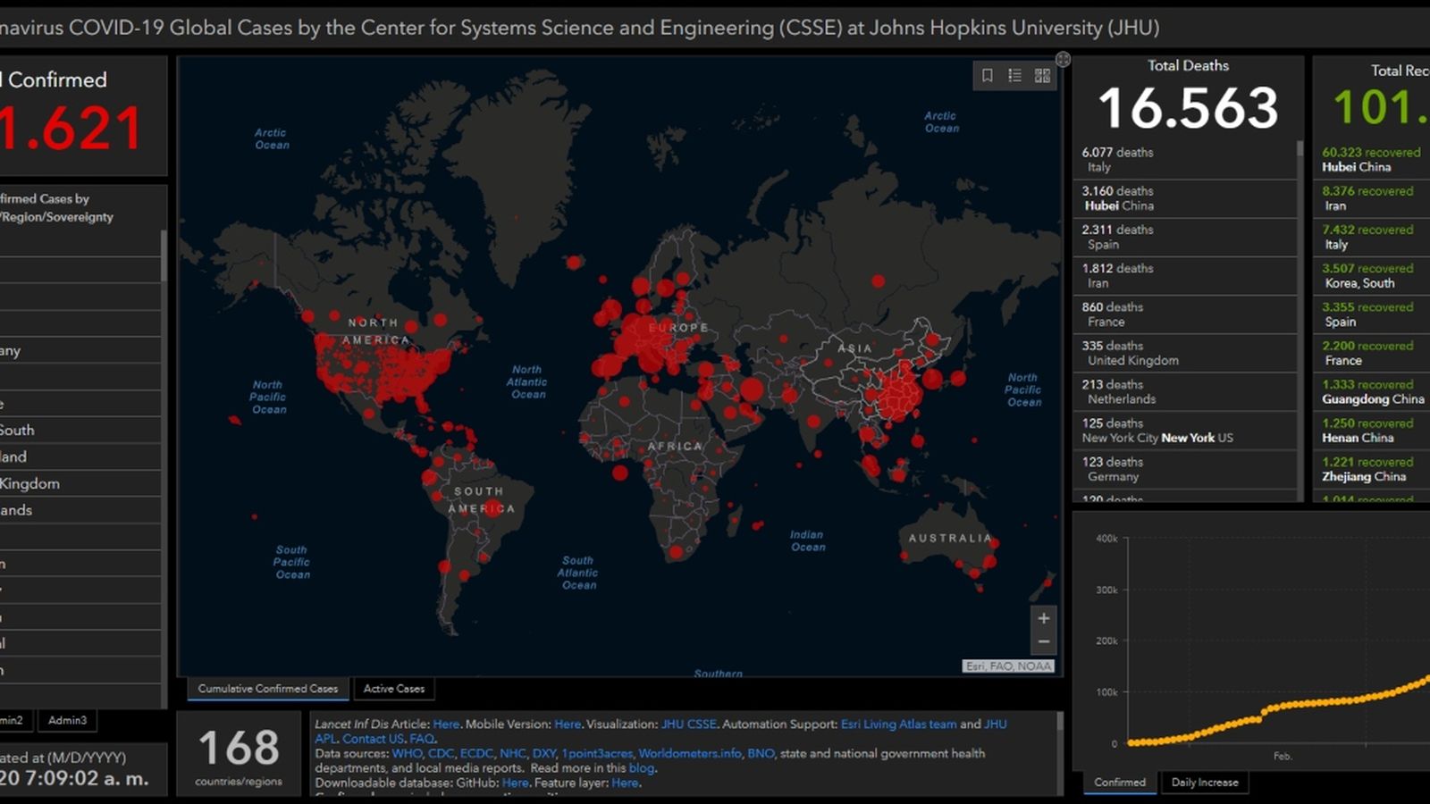The height and width of the screenshot is (804, 1430).
Task: Zoom out on the map
Action: tap(1043, 641)
